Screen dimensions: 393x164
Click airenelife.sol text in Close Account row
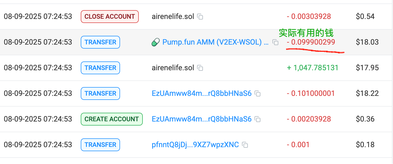(173, 17)
